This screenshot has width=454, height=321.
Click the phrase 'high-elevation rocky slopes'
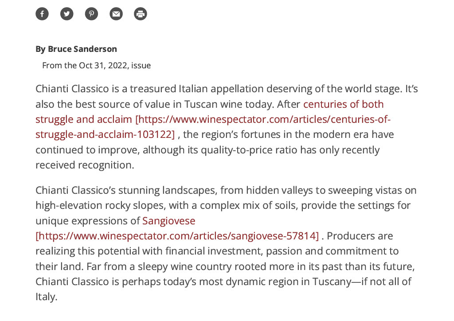point(101,206)
